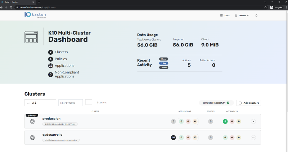Bookmark this page with star icon

coord(265,7)
